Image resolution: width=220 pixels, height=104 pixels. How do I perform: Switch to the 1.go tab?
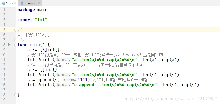tap(9, 3)
